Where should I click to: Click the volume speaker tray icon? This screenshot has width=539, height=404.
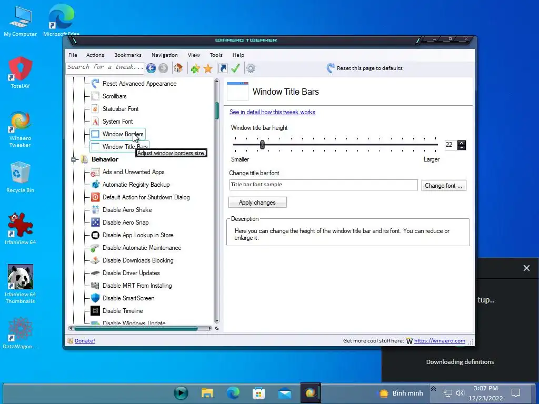pyautogui.click(x=460, y=392)
